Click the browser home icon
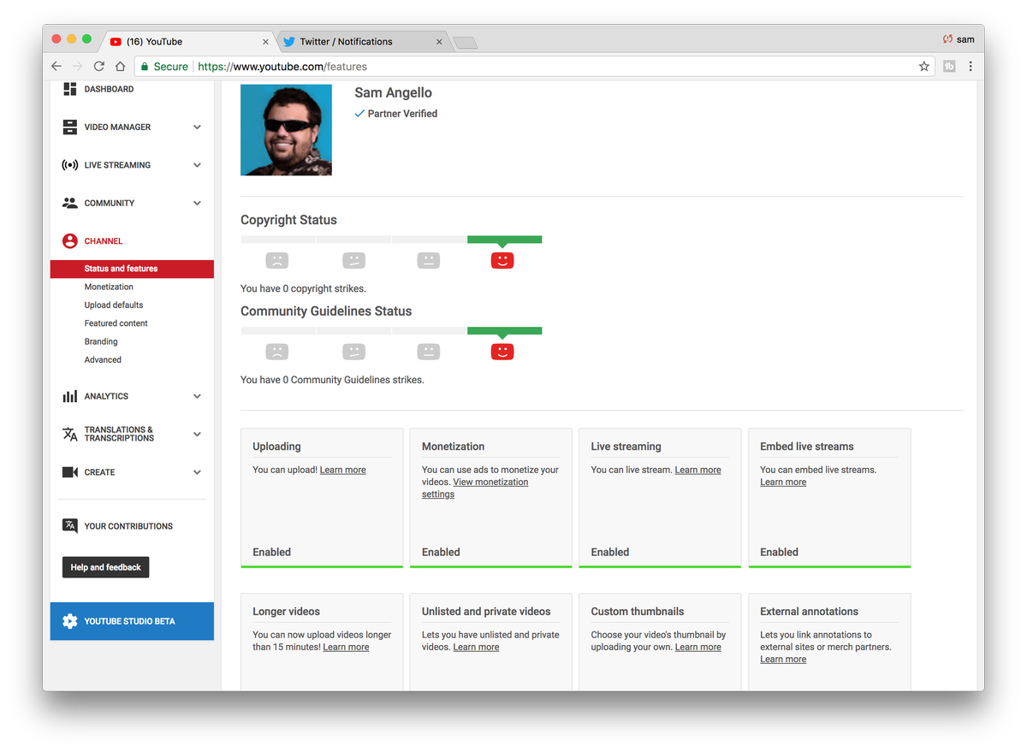The width and height of the screenshot is (1027, 752). point(121,66)
